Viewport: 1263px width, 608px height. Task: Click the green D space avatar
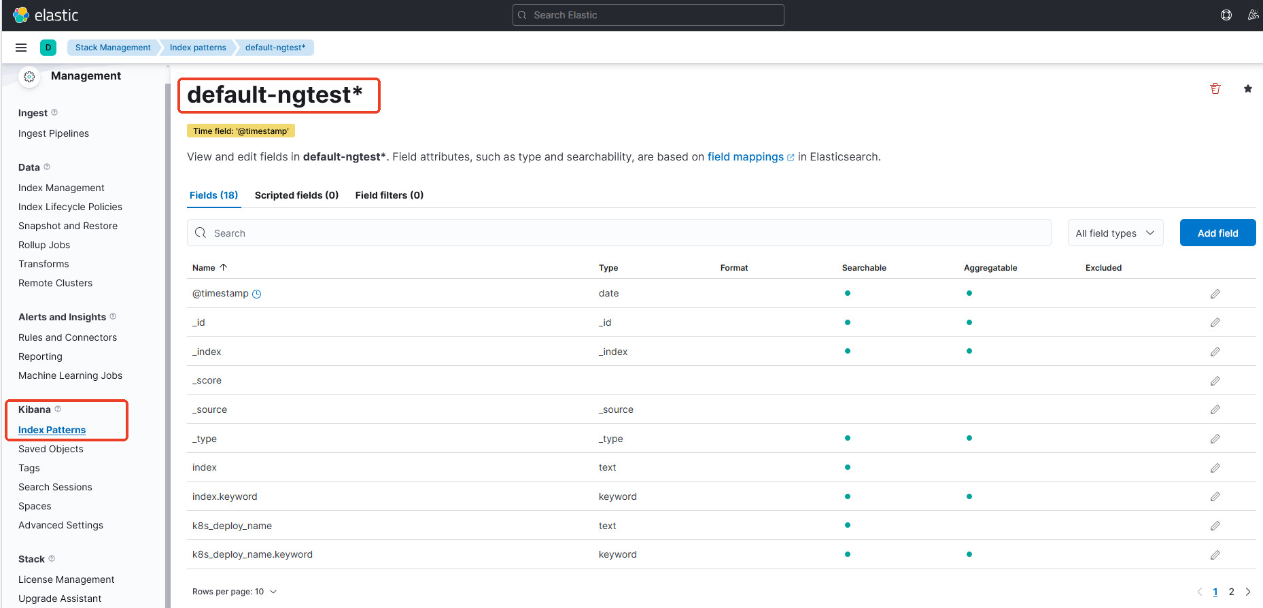(48, 48)
